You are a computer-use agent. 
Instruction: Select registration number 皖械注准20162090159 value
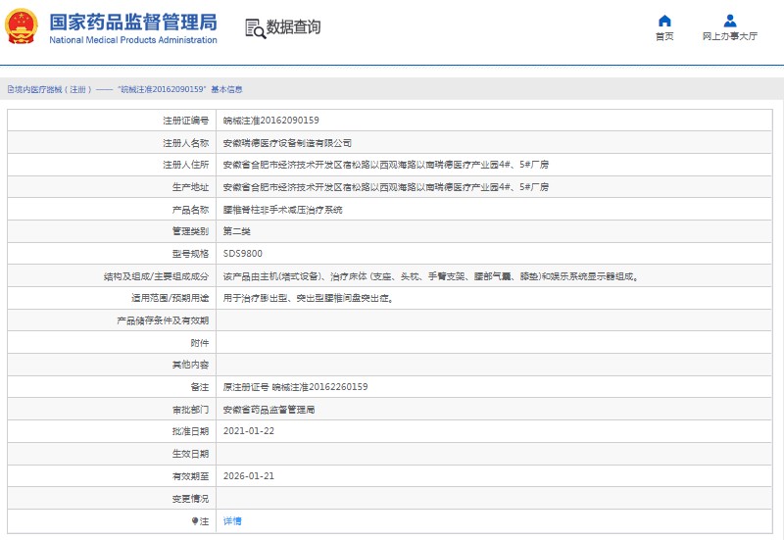coord(271,121)
